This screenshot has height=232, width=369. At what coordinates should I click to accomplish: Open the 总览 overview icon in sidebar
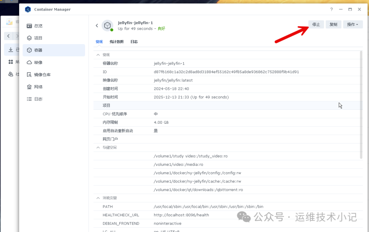[29, 26]
